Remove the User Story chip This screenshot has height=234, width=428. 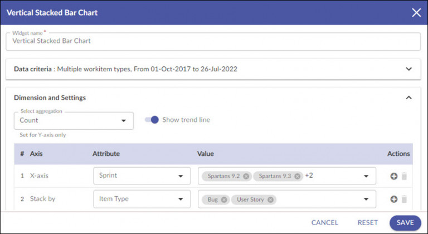pyautogui.click(x=270, y=199)
